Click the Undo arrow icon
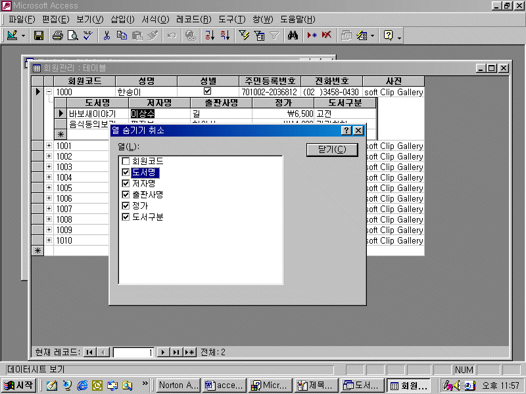This screenshot has height=394, width=526. (x=172, y=35)
